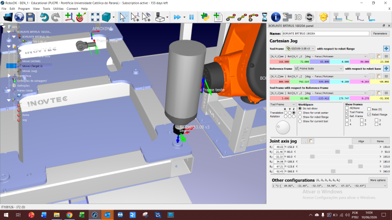Image resolution: width=392 pixels, height=220 pixels.
Task: Open the File menu
Action: click(4, 8)
